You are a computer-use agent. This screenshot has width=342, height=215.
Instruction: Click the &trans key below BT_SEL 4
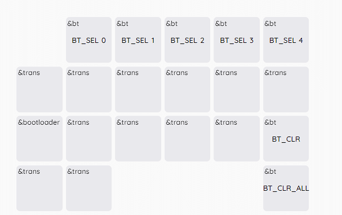pyautogui.click(x=286, y=89)
